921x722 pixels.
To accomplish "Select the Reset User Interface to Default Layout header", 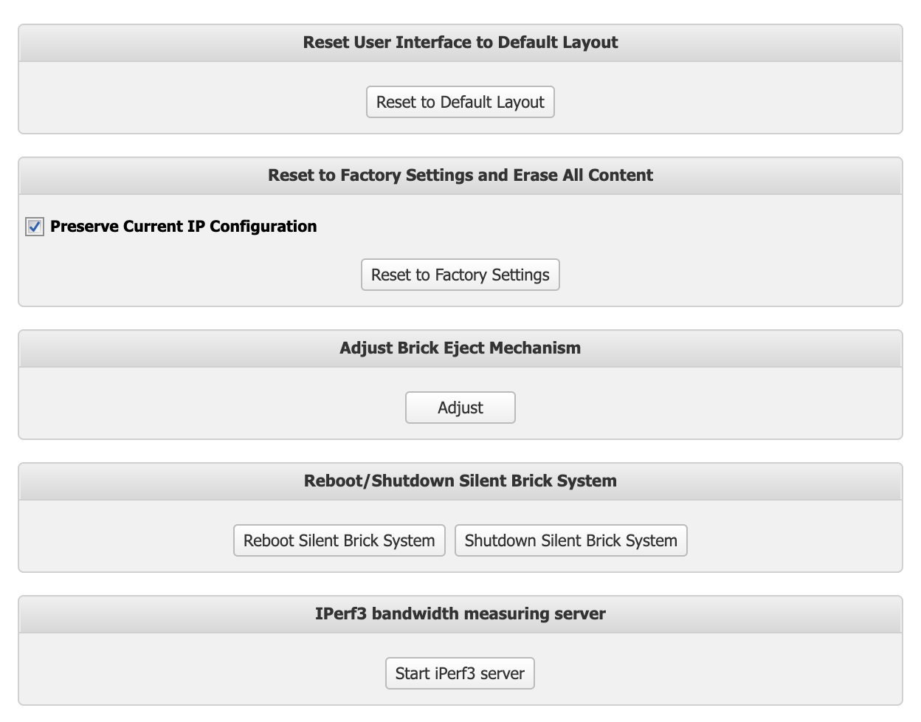I will click(x=460, y=43).
